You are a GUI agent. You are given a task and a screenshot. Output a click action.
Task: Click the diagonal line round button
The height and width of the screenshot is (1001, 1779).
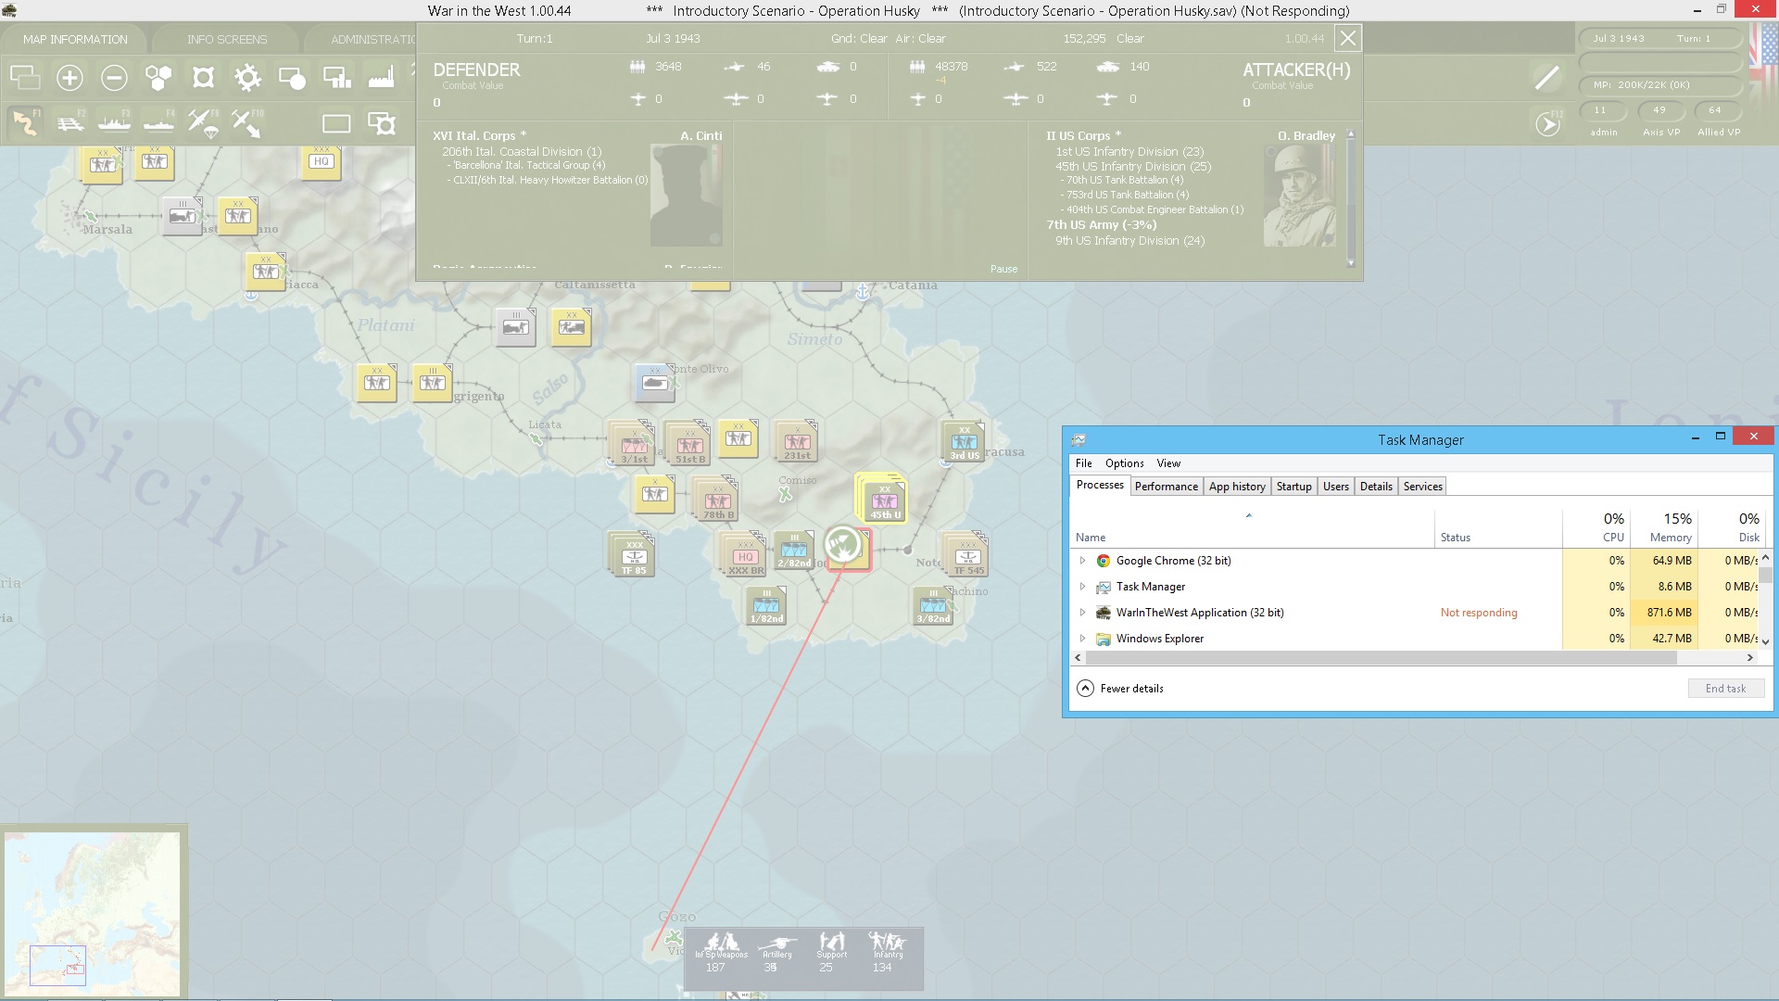coord(1547,78)
